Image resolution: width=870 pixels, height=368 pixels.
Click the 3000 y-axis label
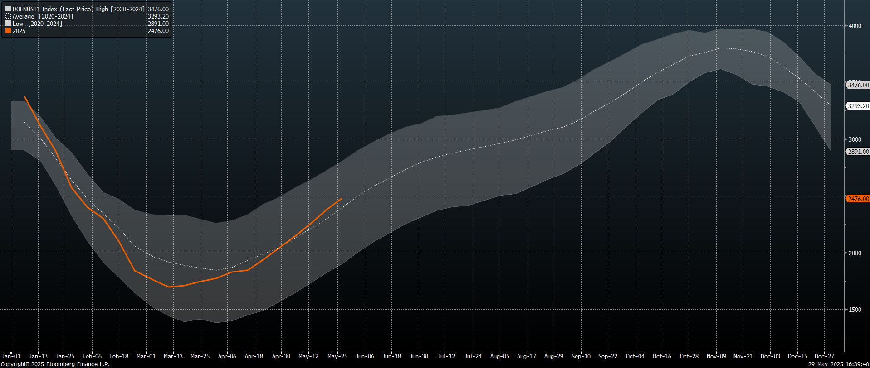pyautogui.click(x=855, y=139)
